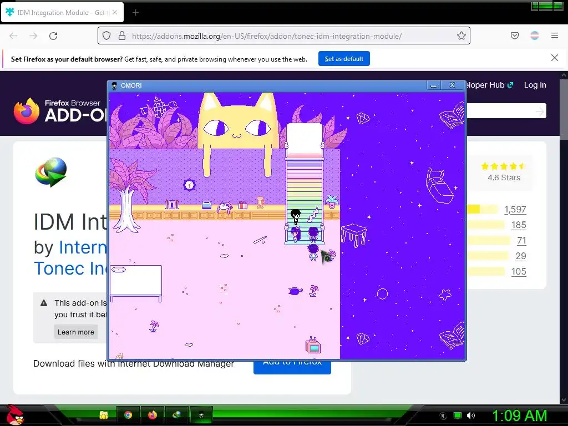Viewport: 568px width, 426px height.
Task: Click the Firefox Browser Add-ons logo
Action: (x=60, y=111)
